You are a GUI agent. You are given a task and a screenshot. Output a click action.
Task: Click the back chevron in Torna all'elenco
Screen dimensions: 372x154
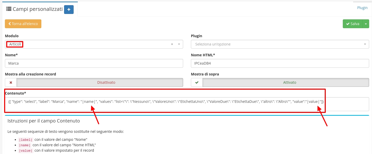point(10,24)
